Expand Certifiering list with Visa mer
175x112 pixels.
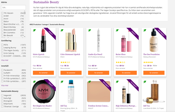[5, 60]
